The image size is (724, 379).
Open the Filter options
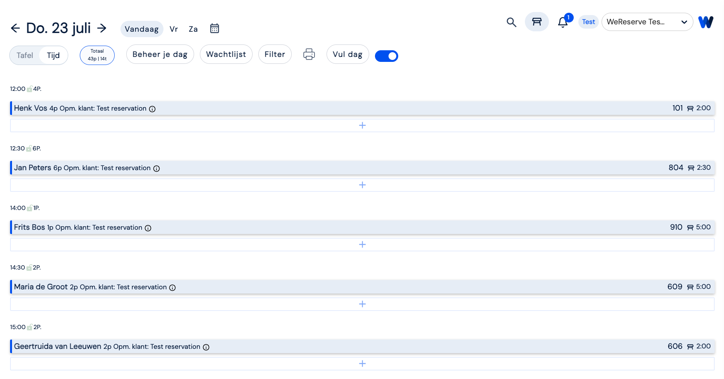click(275, 54)
